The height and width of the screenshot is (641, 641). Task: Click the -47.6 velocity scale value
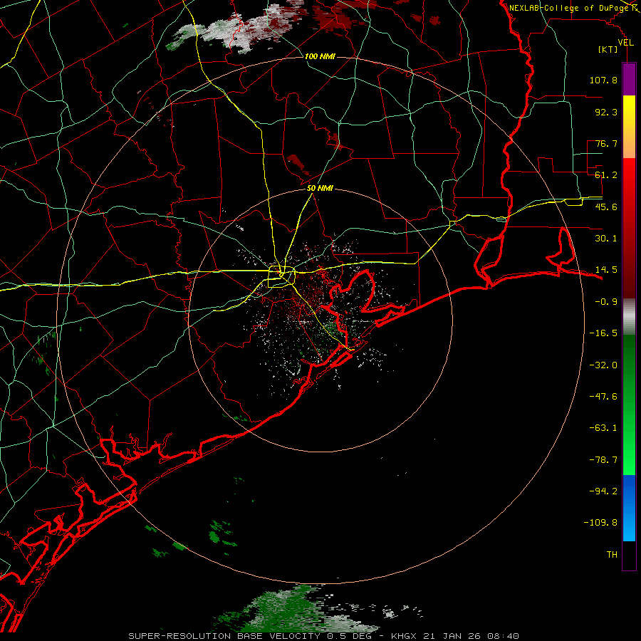[603, 397]
